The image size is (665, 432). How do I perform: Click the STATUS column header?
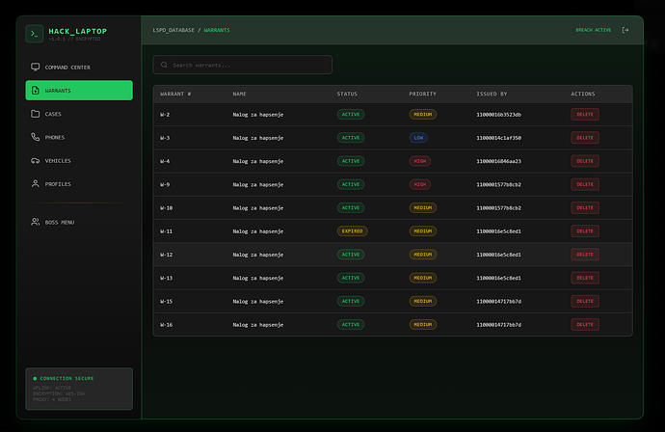coord(347,94)
